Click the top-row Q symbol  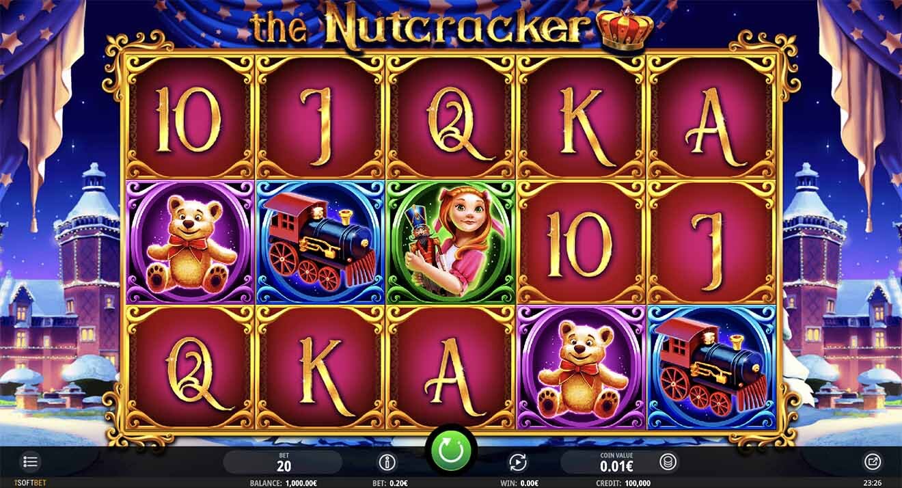(x=451, y=118)
